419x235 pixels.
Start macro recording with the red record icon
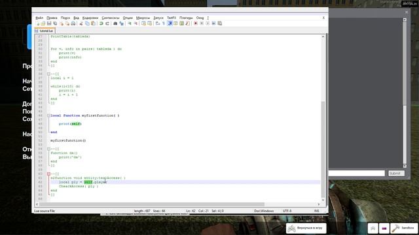click(x=196, y=23)
